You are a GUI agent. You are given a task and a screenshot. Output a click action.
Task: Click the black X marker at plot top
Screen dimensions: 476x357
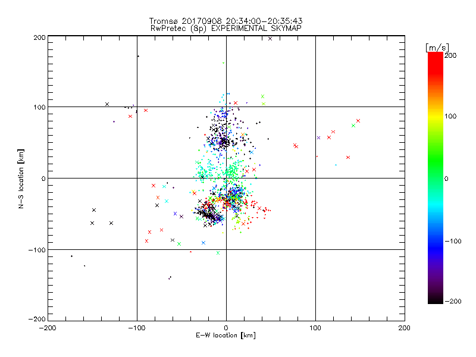(x=270, y=39)
